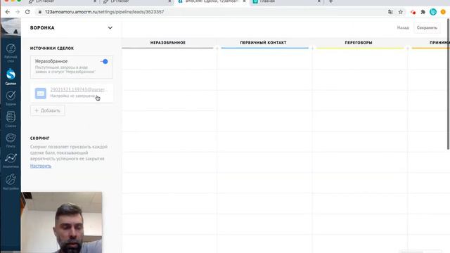Open the parser email source link
The width and height of the screenshot is (450, 253).
coord(79,90)
